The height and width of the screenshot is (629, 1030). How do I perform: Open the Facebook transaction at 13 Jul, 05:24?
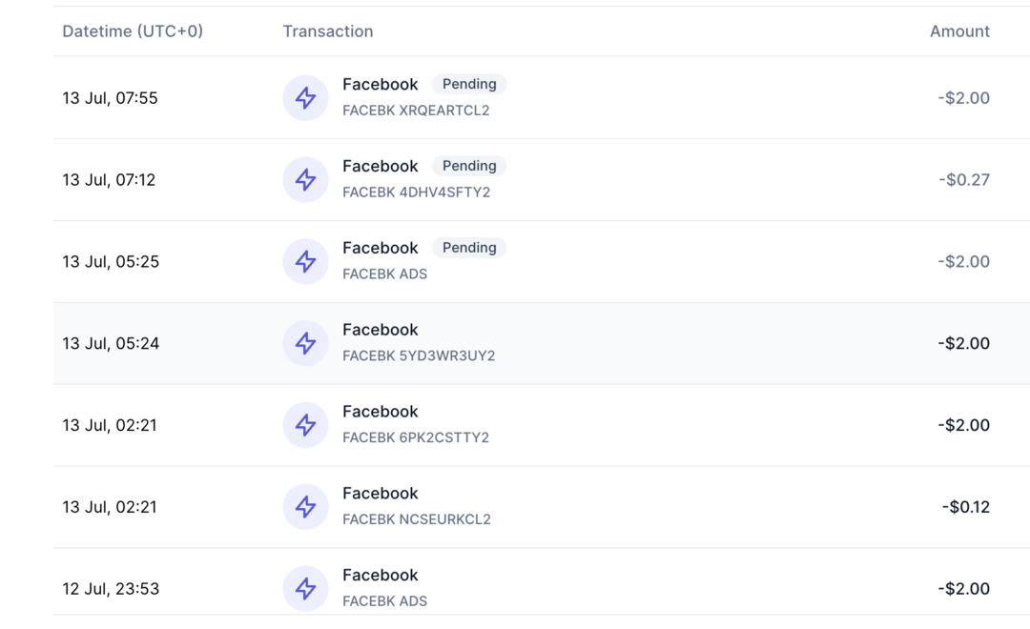click(380, 330)
